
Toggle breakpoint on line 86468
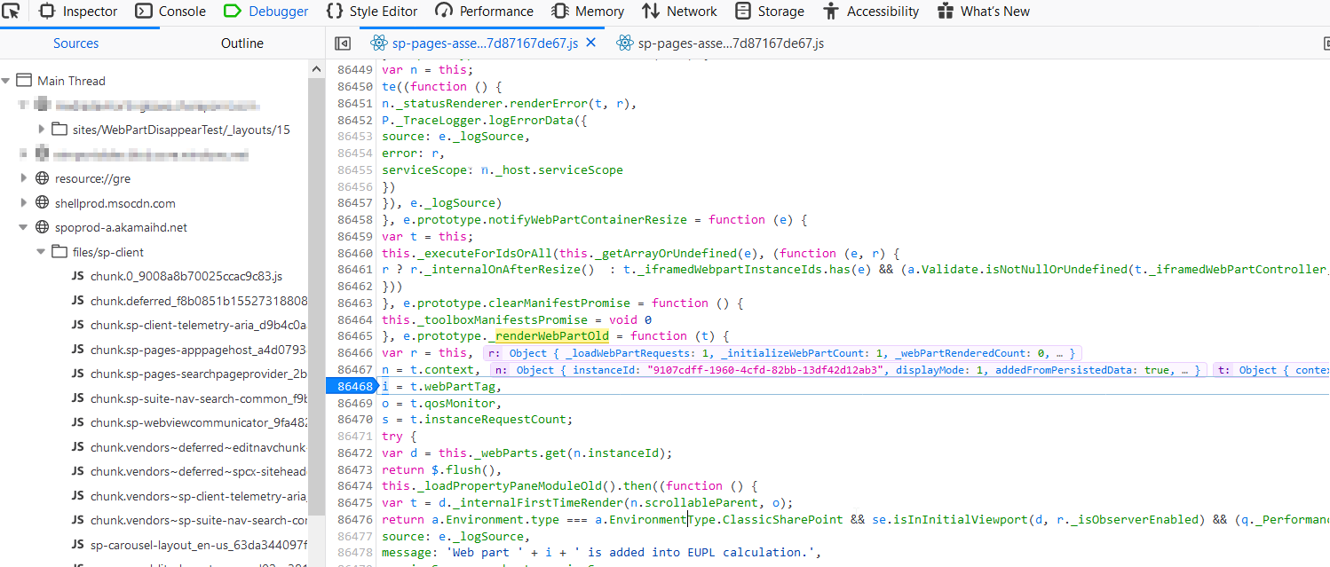click(x=354, y=386)
